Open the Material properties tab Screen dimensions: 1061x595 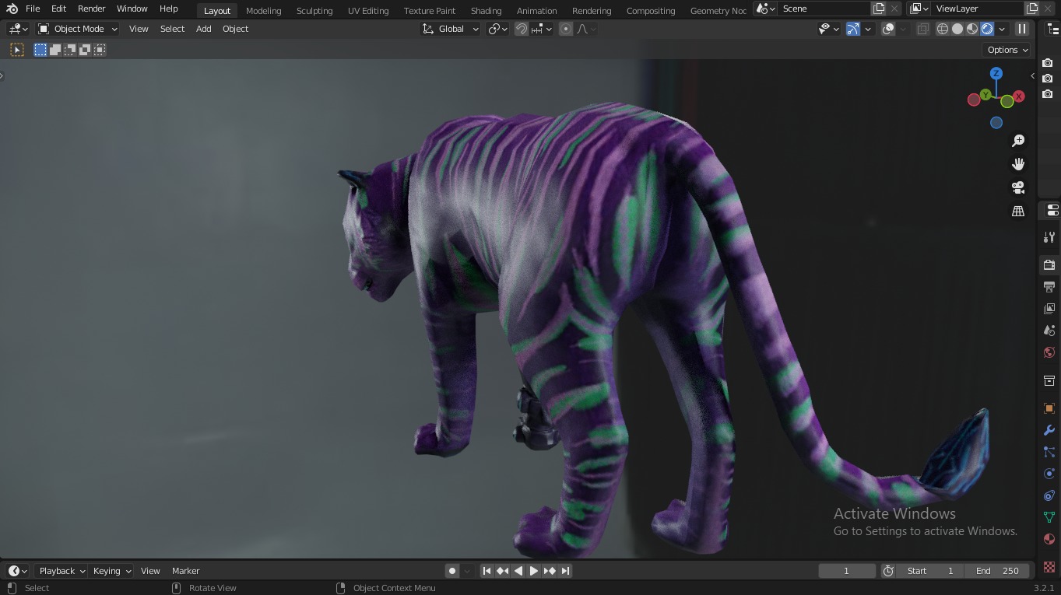tap(1049, 539)
